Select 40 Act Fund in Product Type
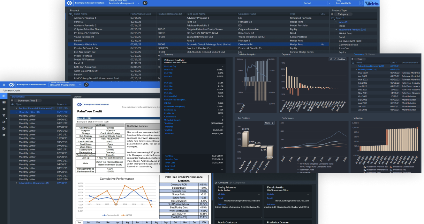Image resolution: width=424 pixels, height=224 pixels. (345, 33)
